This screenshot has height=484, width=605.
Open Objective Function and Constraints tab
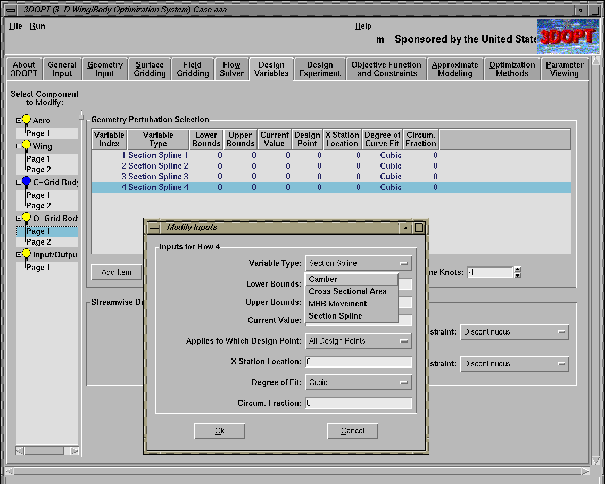pyautogui.click(x=387, y=69)
